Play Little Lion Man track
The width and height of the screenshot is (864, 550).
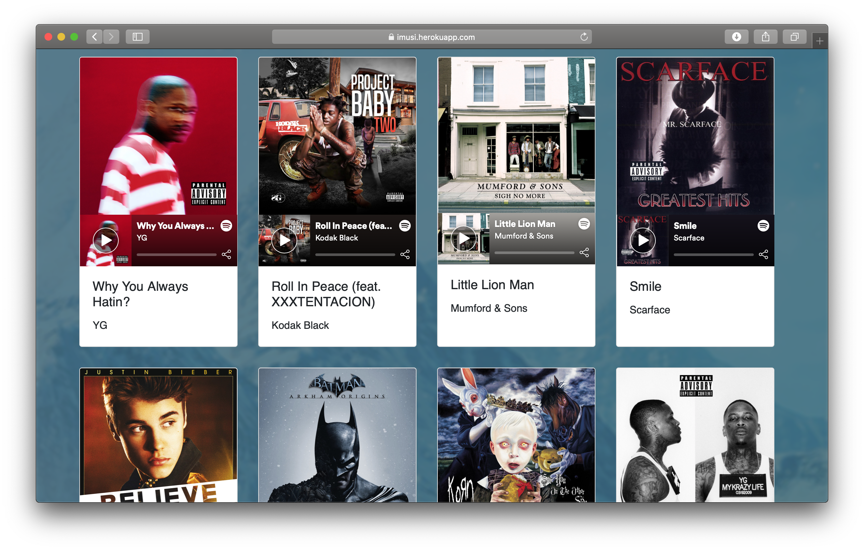(x=463, y=239)
